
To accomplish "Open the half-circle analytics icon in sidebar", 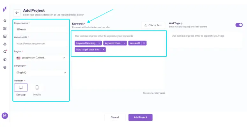I will coord(5,59).
